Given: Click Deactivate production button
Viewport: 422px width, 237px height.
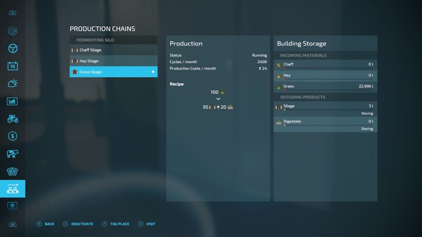Looking at the screenshot, I should point(78,224).
